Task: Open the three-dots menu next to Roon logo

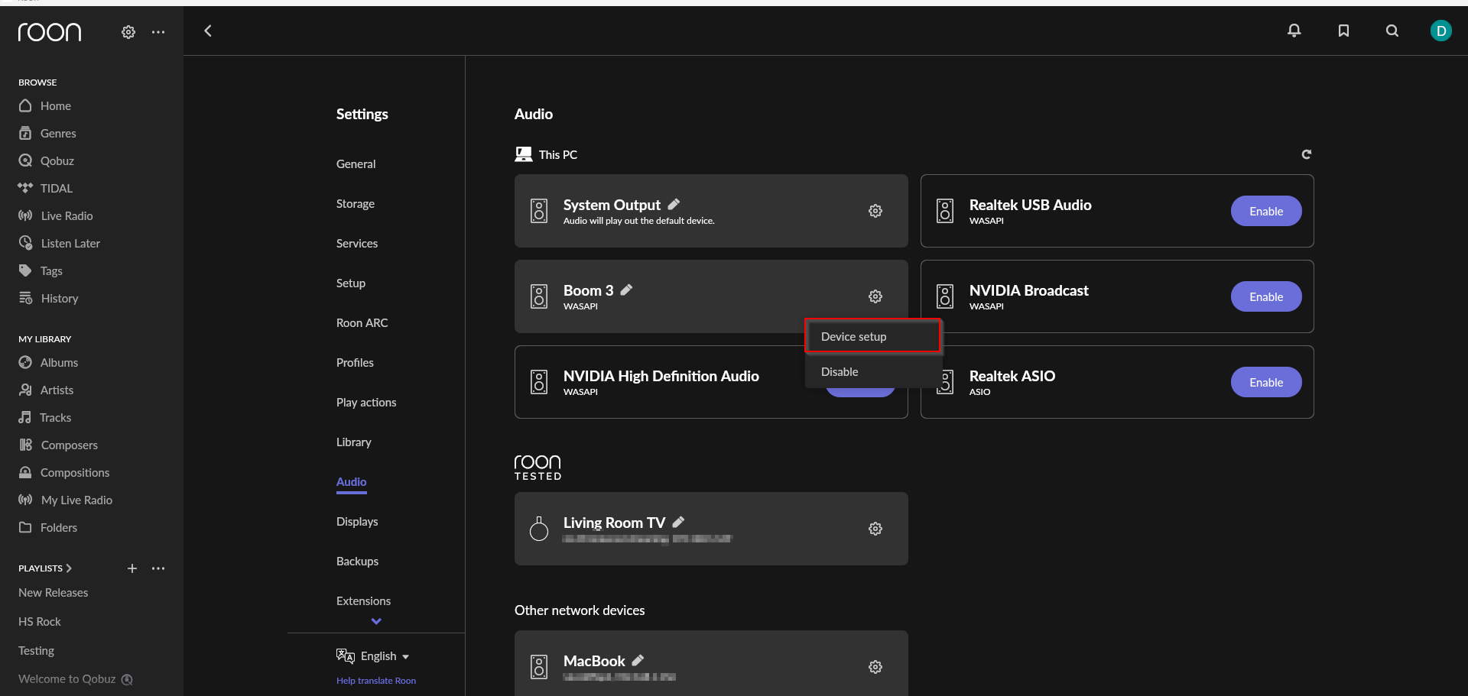Action: point(158,32)
